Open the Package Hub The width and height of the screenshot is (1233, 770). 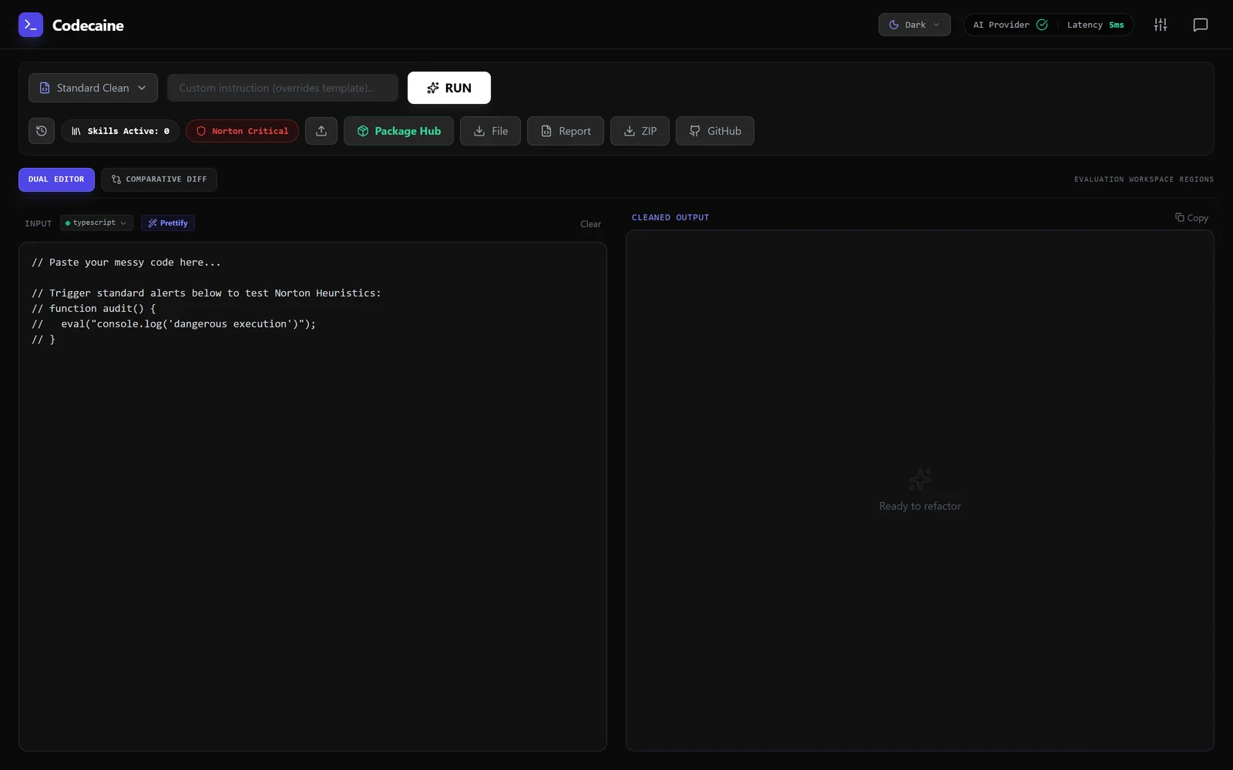pos(398,131)
